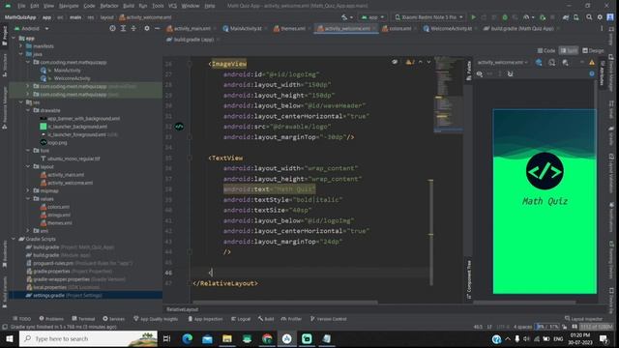Collapse the layout folder
Image resolution: width=619 pixels, height=348 pixels.
(28, 166)
